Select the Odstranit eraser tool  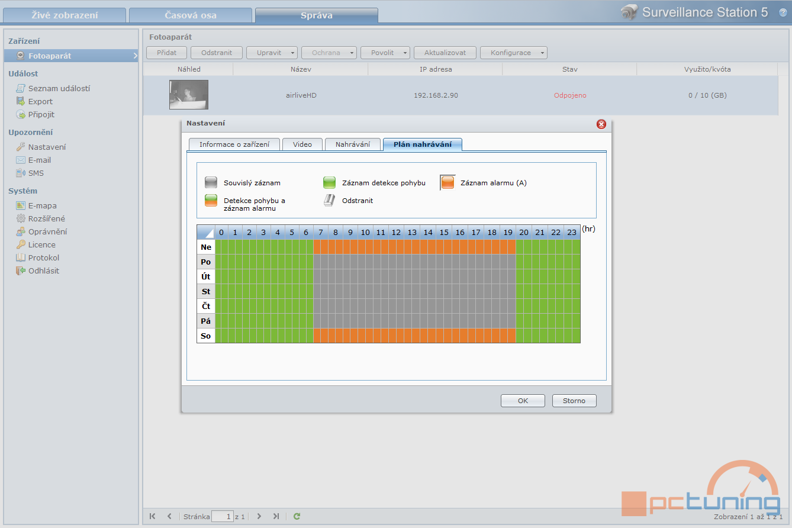pos(329,201)
